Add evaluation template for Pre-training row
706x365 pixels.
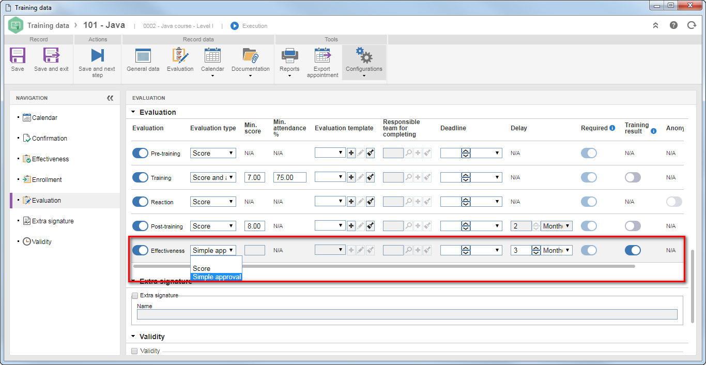click(351, 153)
